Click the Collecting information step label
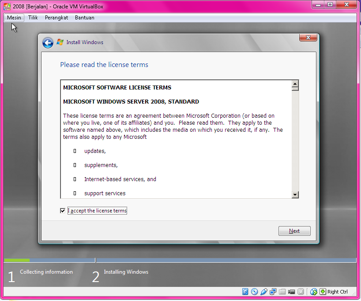The image size is (361, 301). [46, 272]
